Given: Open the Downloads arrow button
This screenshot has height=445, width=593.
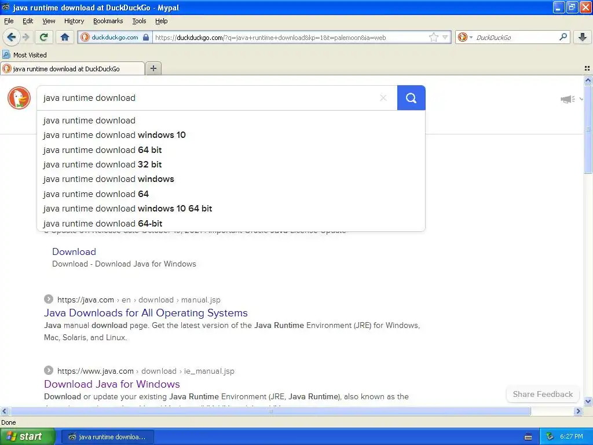Looking at the screenshot, I should tap(583, 37).
